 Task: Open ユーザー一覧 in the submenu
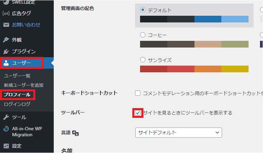pyautogui.click(x=17, y=76)
